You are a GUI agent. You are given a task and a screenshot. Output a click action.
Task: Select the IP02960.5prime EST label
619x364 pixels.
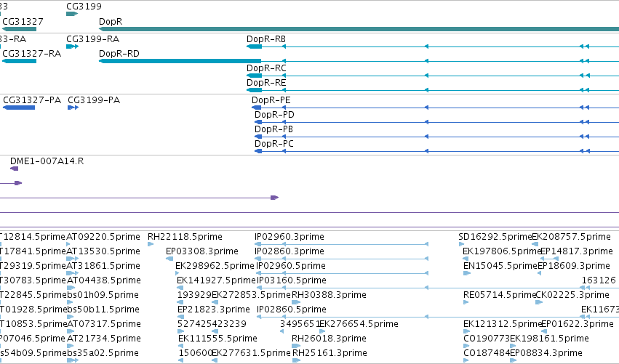291,266
